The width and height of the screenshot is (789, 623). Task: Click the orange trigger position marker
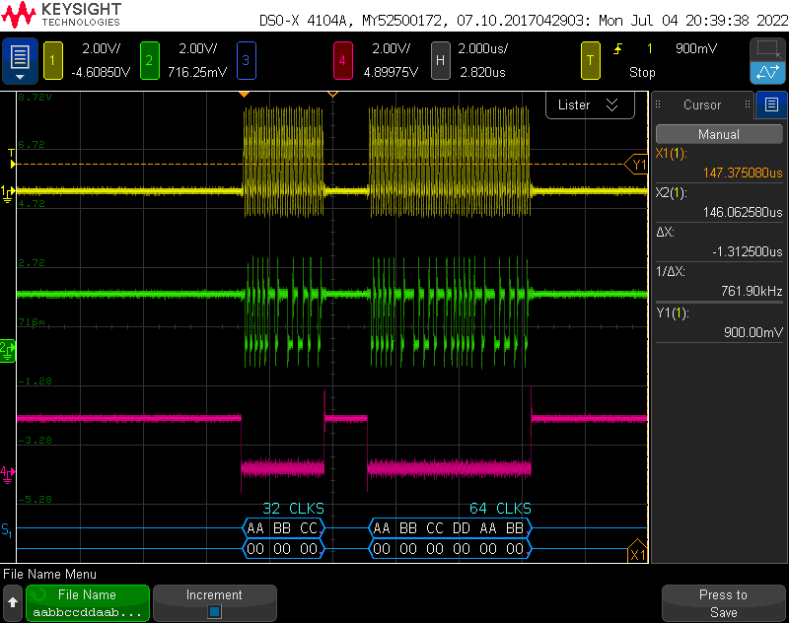click(244, 95)
